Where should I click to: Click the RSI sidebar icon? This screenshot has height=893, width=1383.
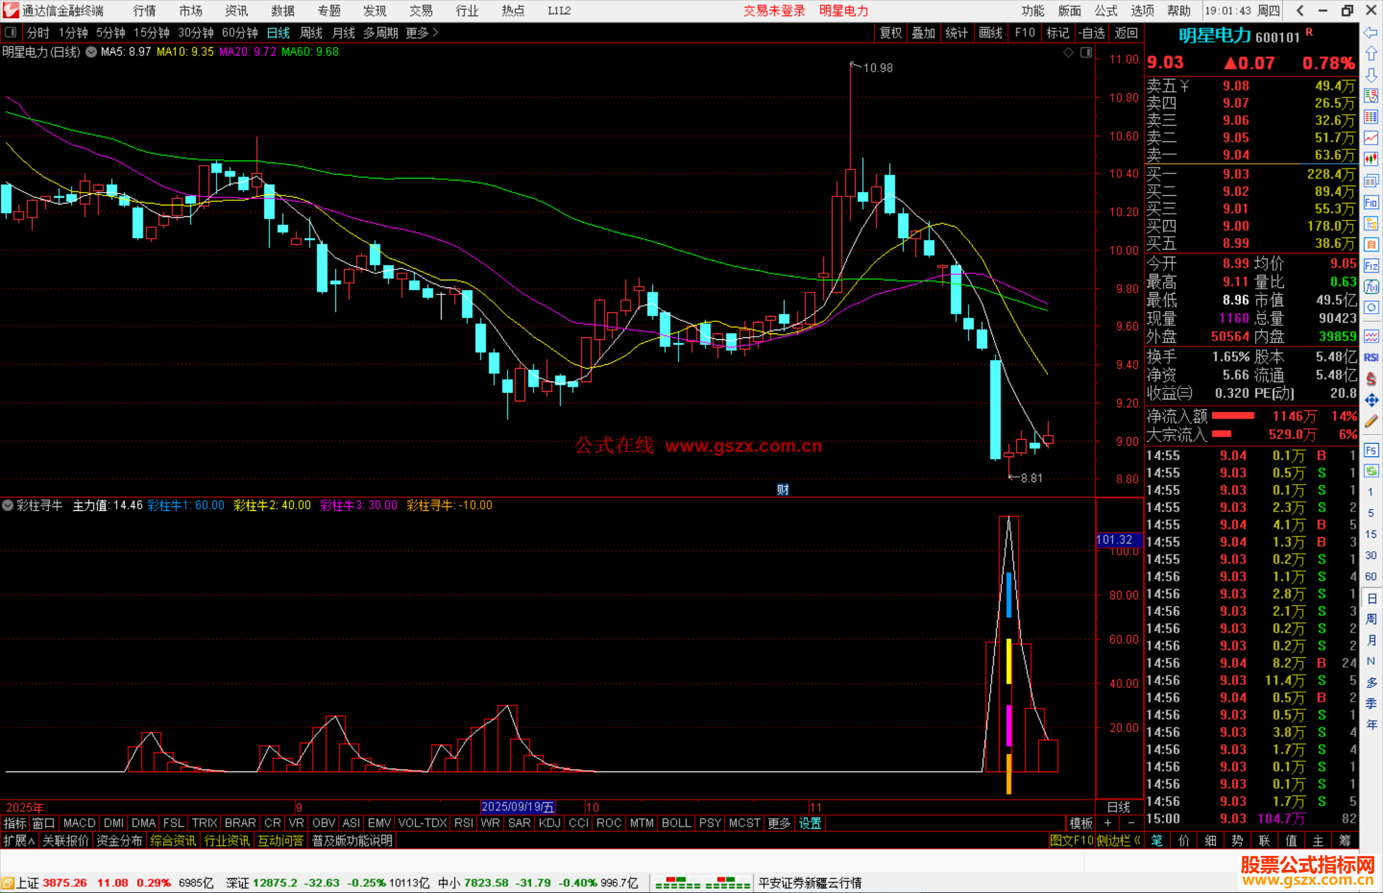pyautogui.click(x=1371, y=357)
